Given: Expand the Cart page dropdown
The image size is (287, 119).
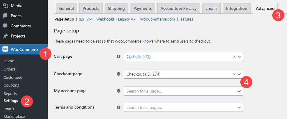Looking at the screenshot, I should pos(239,57).
